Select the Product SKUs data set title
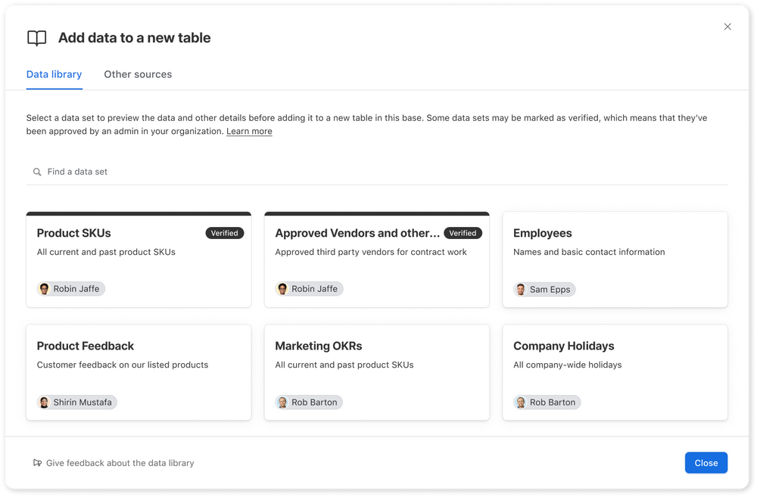757x497 pixels. point(74,233)
